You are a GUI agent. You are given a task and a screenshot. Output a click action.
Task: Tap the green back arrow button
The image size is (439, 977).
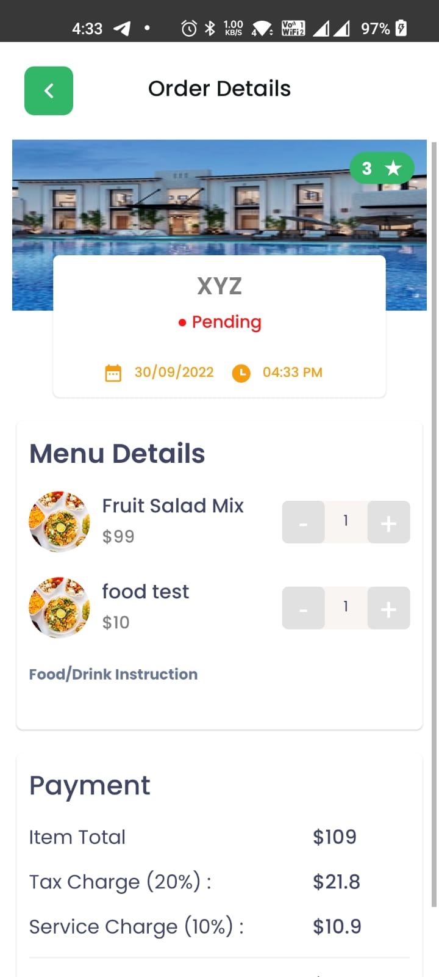[x=49, y=91]
